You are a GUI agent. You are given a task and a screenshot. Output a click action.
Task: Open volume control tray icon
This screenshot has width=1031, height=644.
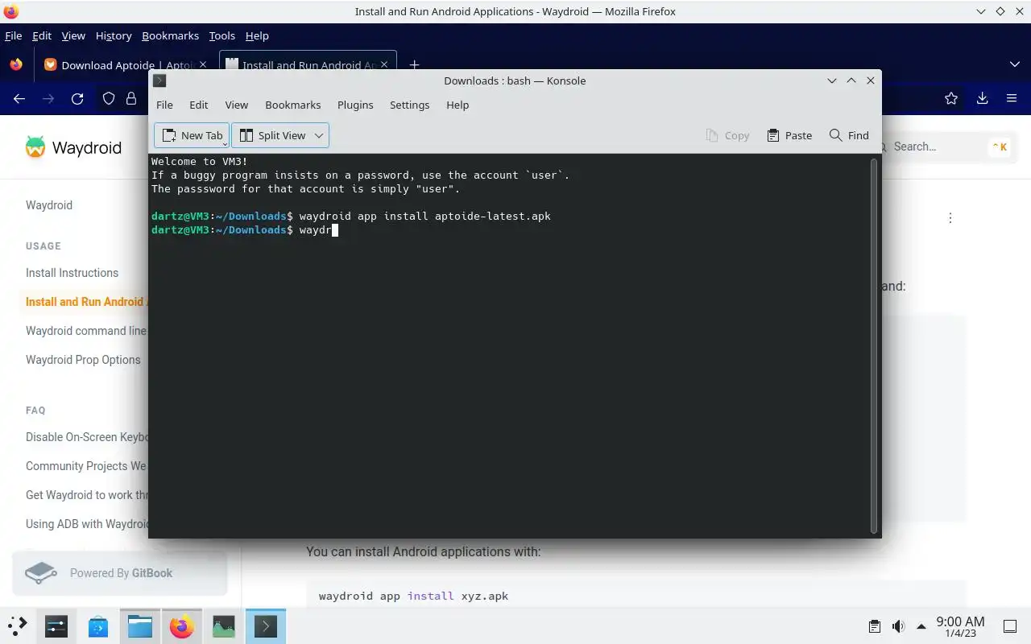click(898, 626)
